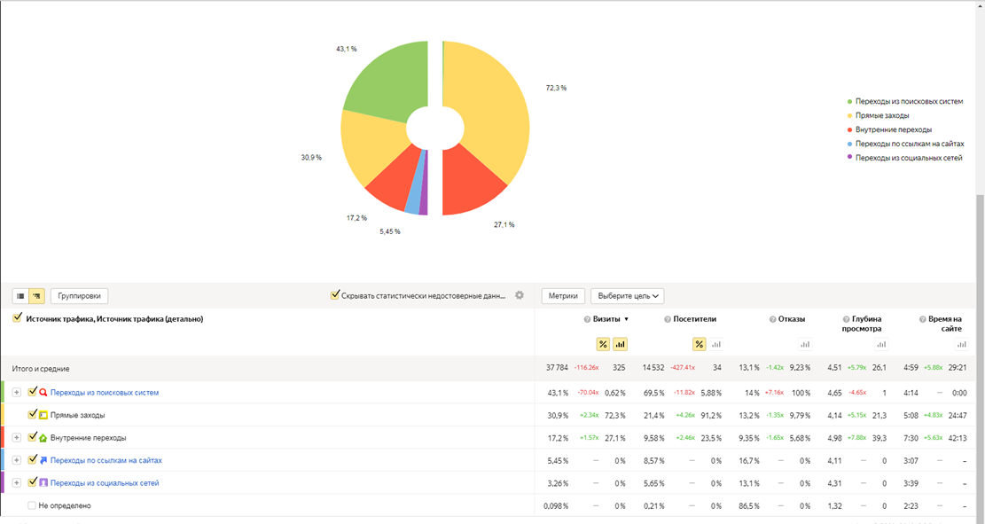Toggle percent display for Посетители column
The image size is (985, 524).
tap(700, 344)
